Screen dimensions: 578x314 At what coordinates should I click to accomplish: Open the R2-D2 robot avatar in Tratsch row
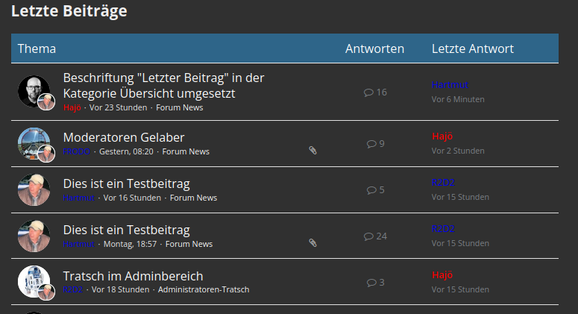pyautogui.click(x=33, y=281)
